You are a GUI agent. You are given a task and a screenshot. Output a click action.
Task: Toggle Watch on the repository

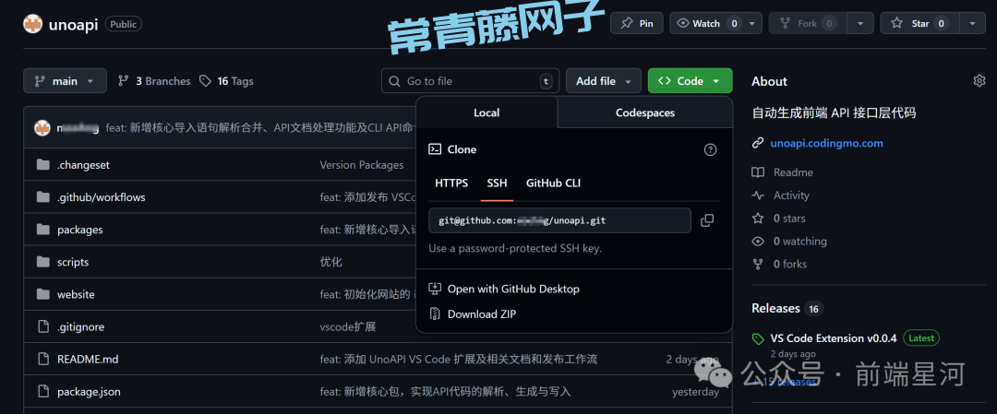(x=706, y=23)
